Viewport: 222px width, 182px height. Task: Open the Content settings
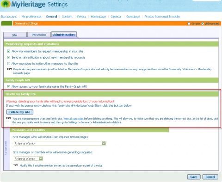coord(67,17)
